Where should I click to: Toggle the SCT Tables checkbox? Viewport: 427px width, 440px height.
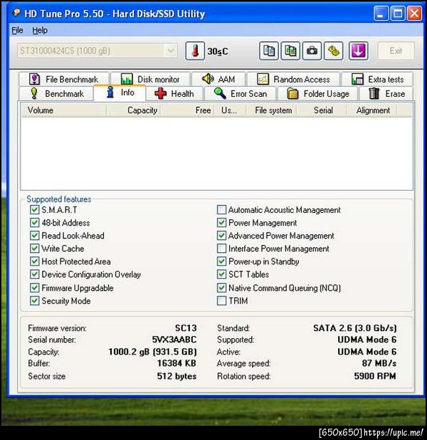pyautogui.click(x=221, y=274)
